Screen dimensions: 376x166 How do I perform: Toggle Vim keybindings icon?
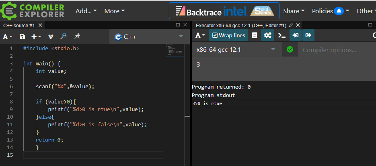tap(51, 36)
